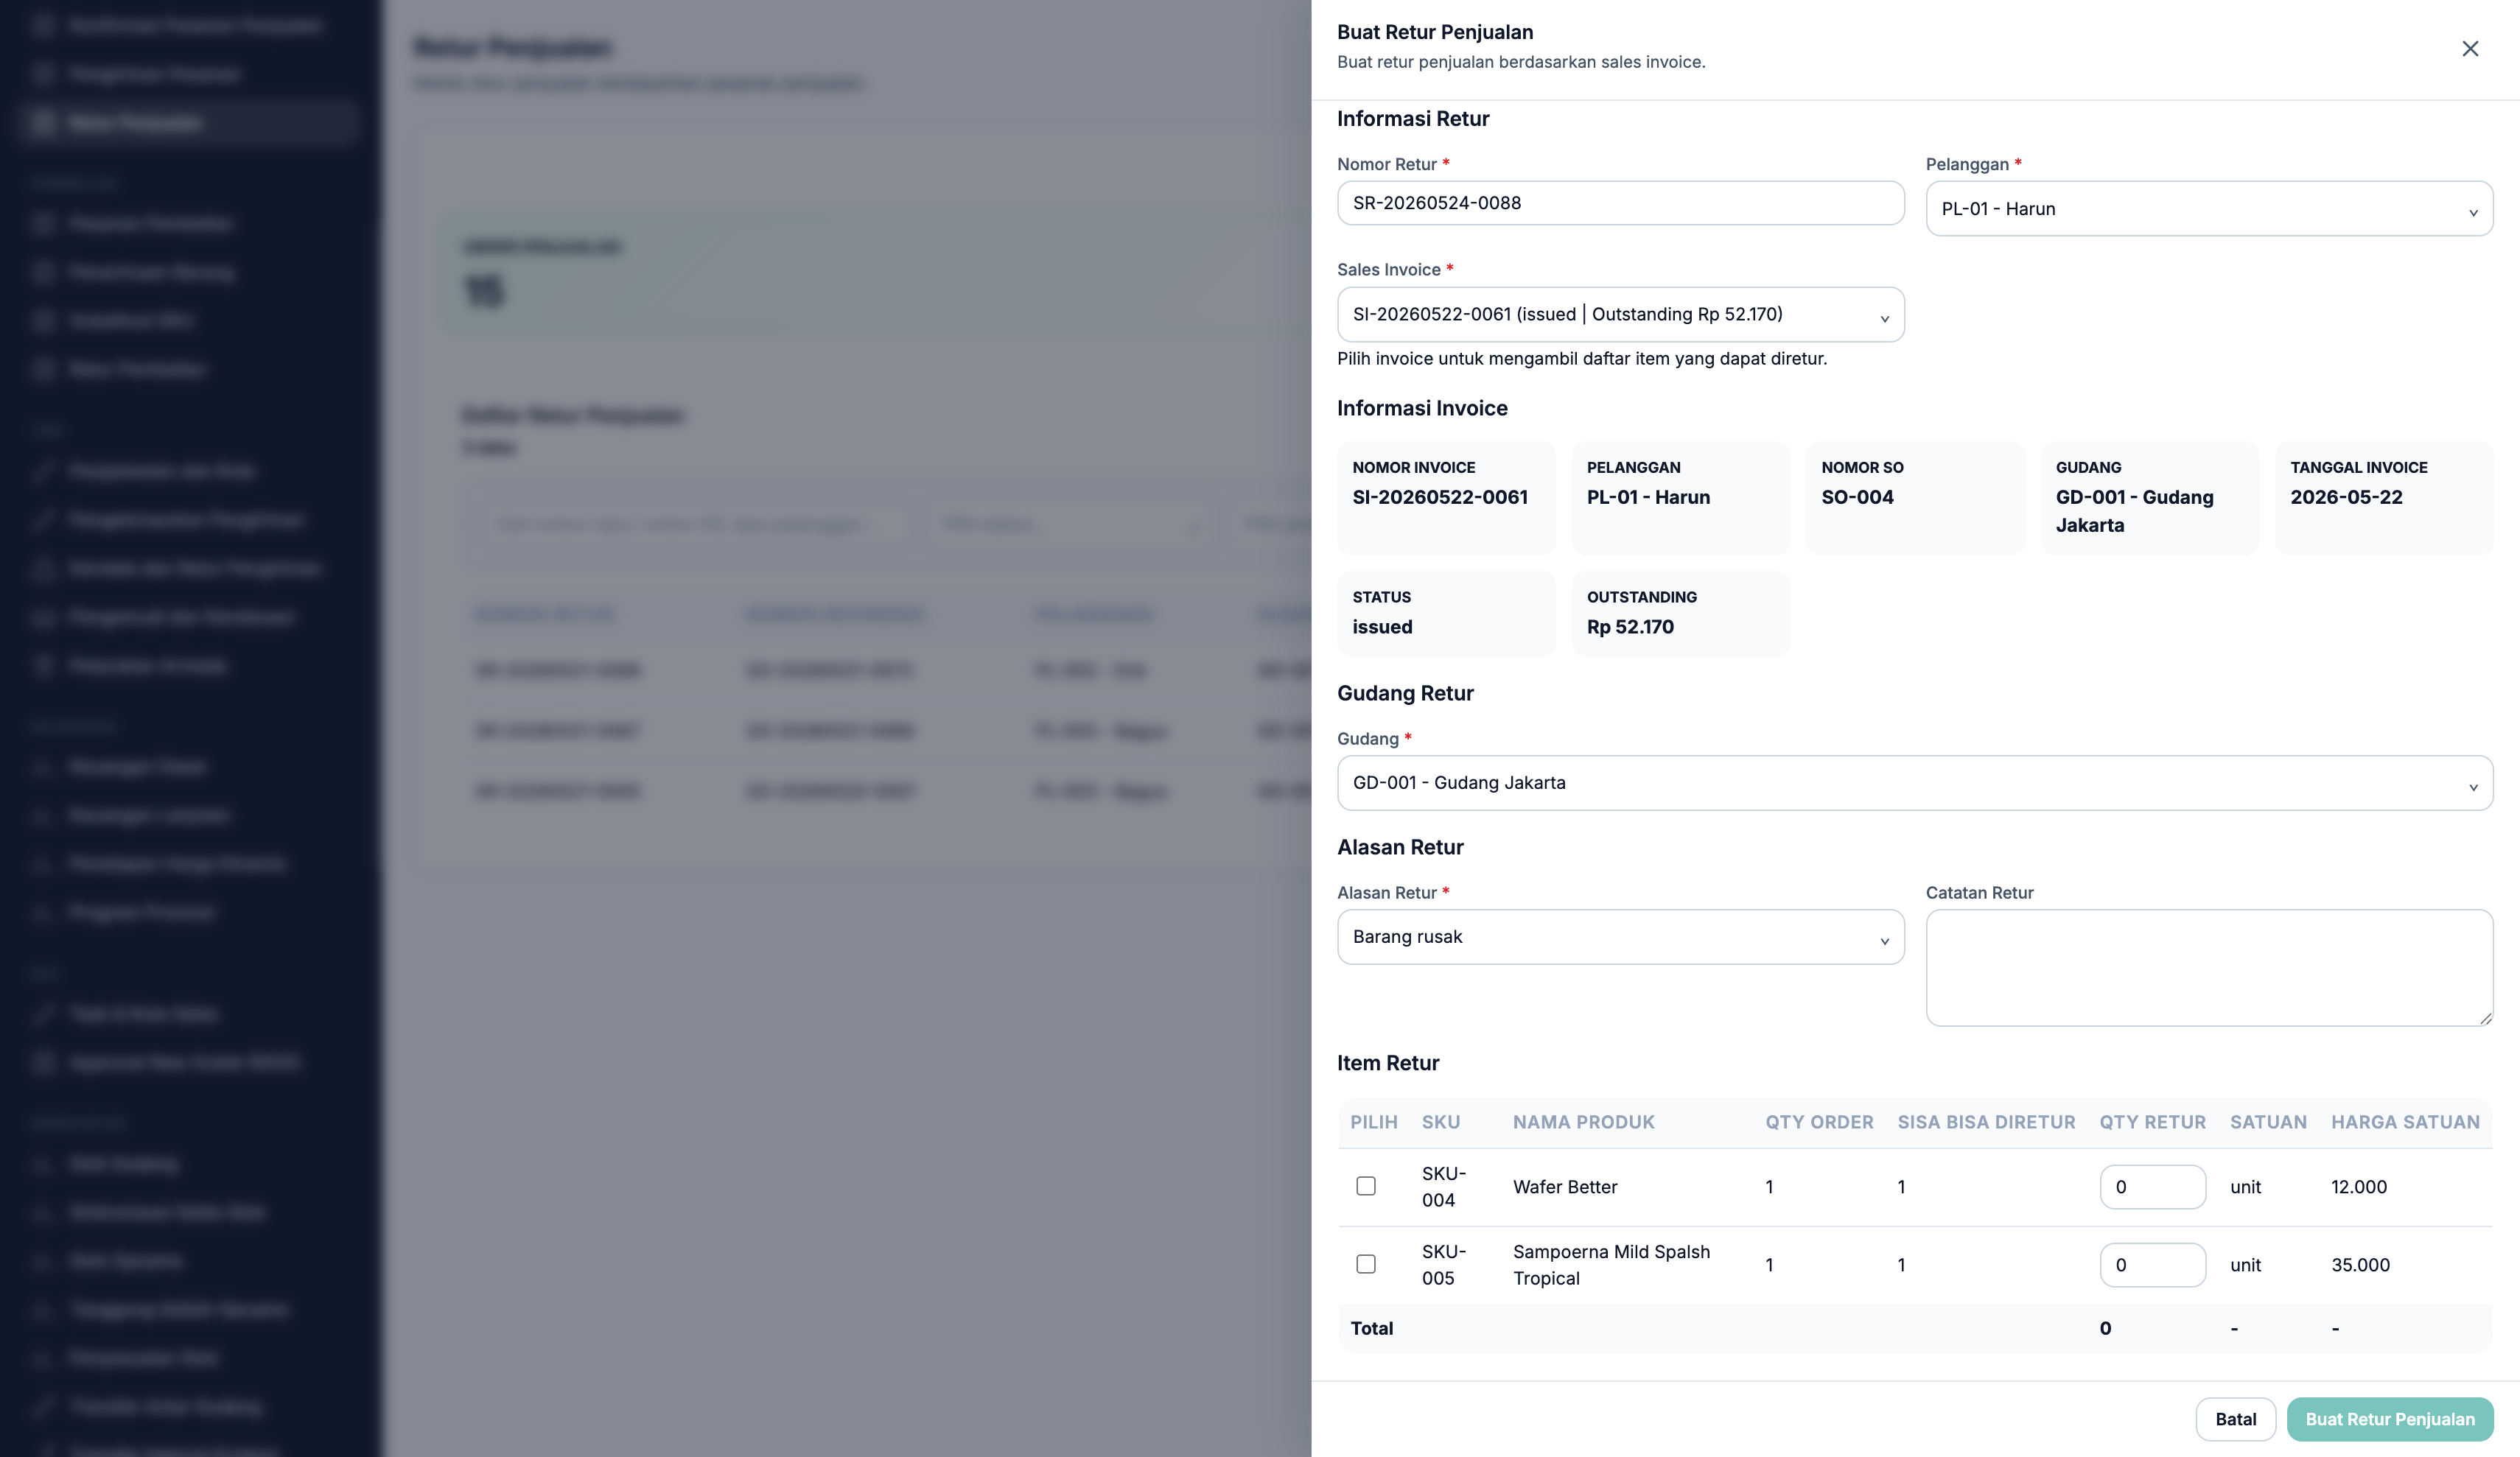Click the Catatan Retur text area
This screenshot has width=2520, height=1457.
(x=2209, y=967)
